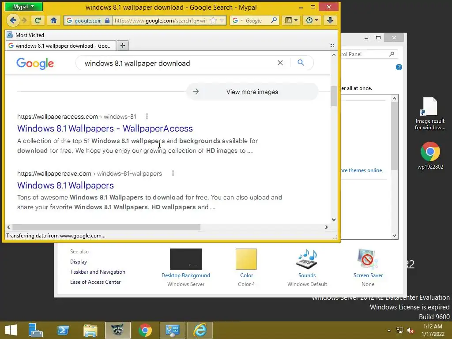Open the Bookmarks menu toolbar button
The image size is (452, 339).
[291, 20]
